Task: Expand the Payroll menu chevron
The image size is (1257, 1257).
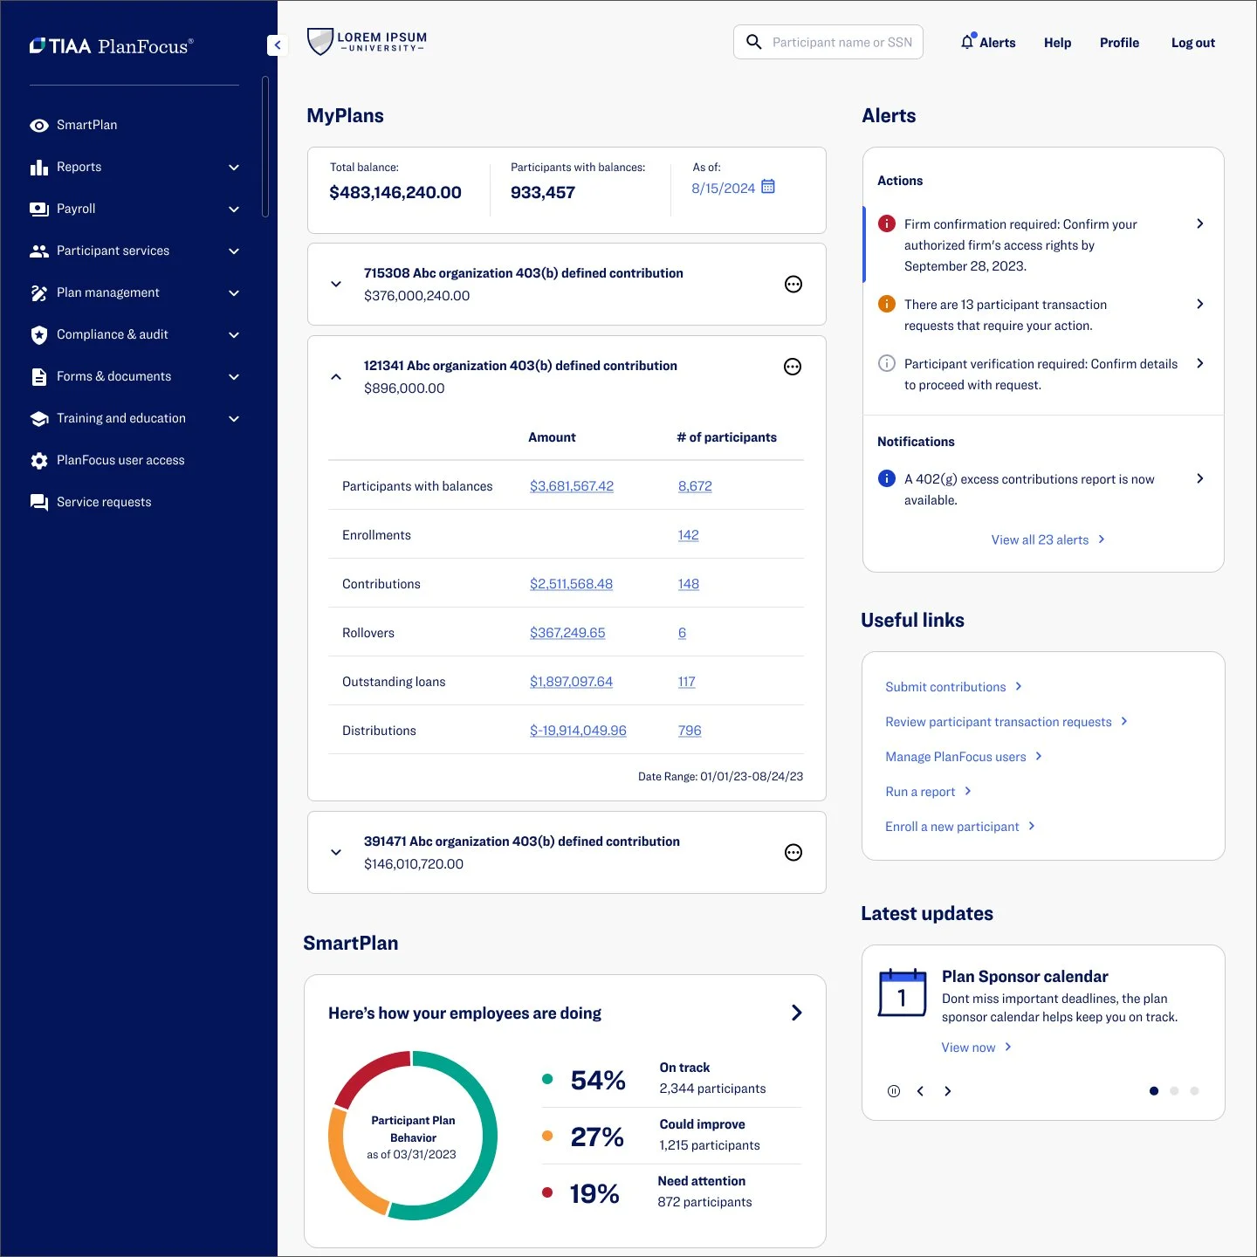Action: pyautogui.click(x=234, y=209)
